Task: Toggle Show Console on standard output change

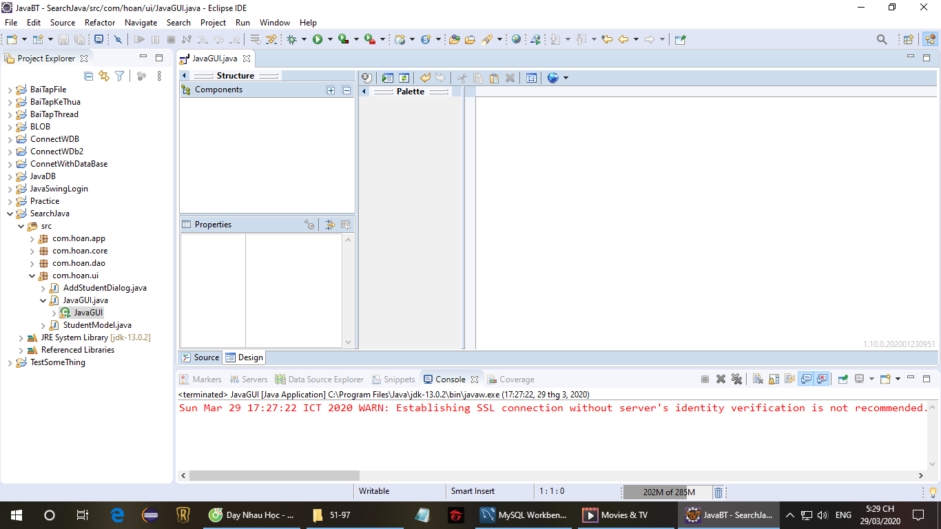Action: [x=805, y=379]
